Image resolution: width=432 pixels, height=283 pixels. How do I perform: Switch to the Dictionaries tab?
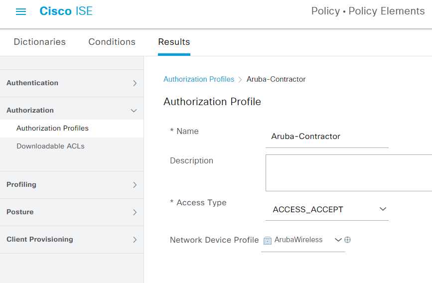pyautogui.click(x=40, y=42)
